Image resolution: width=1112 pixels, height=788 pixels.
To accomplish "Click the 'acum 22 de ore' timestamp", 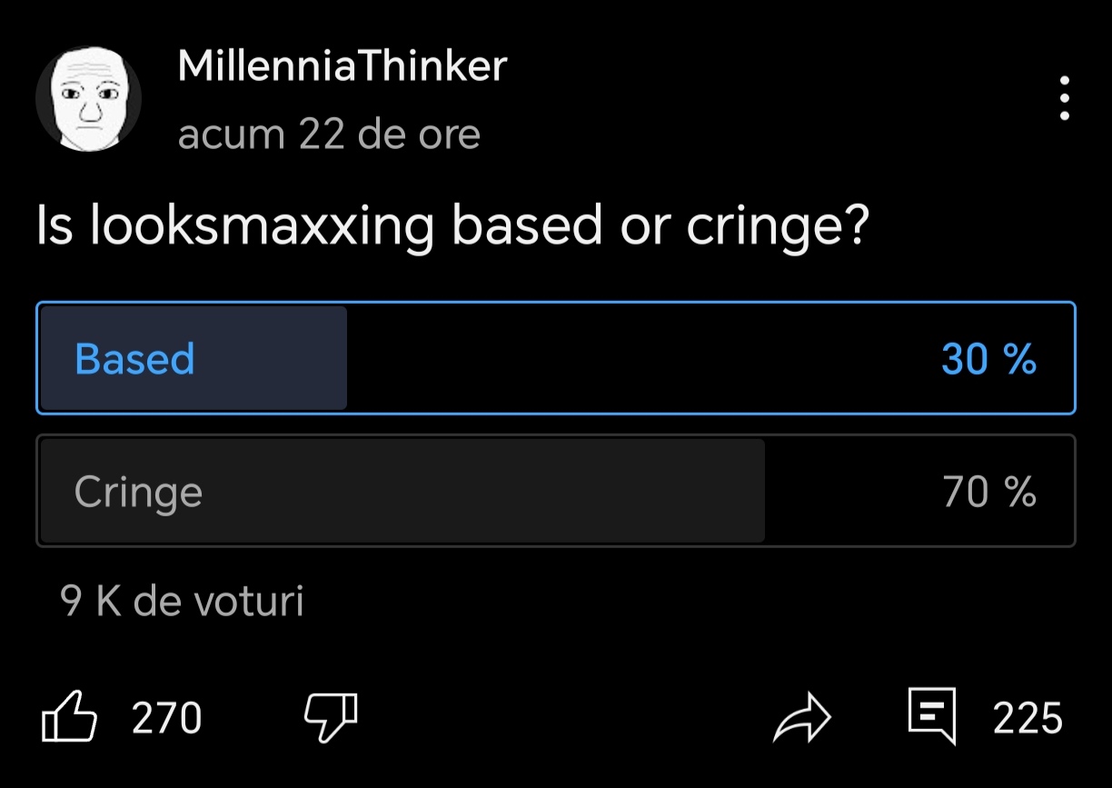I will [x=329, y=135].
